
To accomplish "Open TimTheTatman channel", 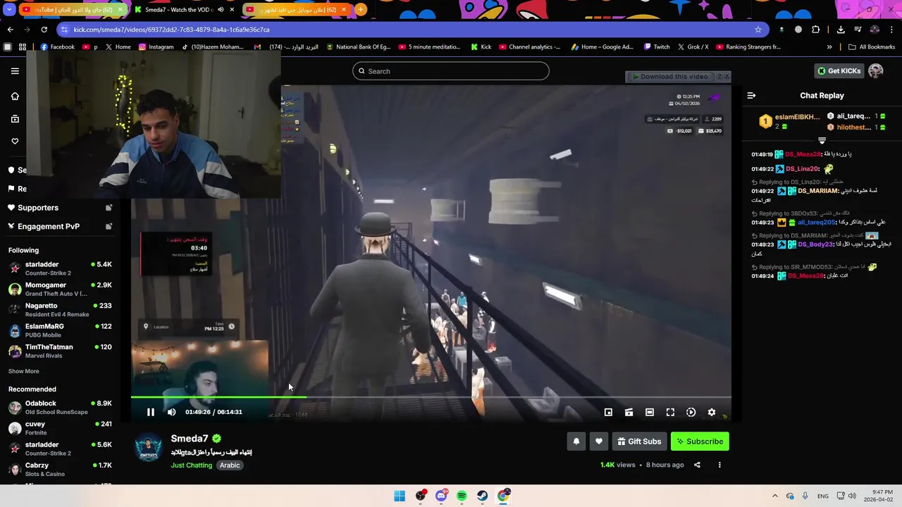I will (60, 351).
